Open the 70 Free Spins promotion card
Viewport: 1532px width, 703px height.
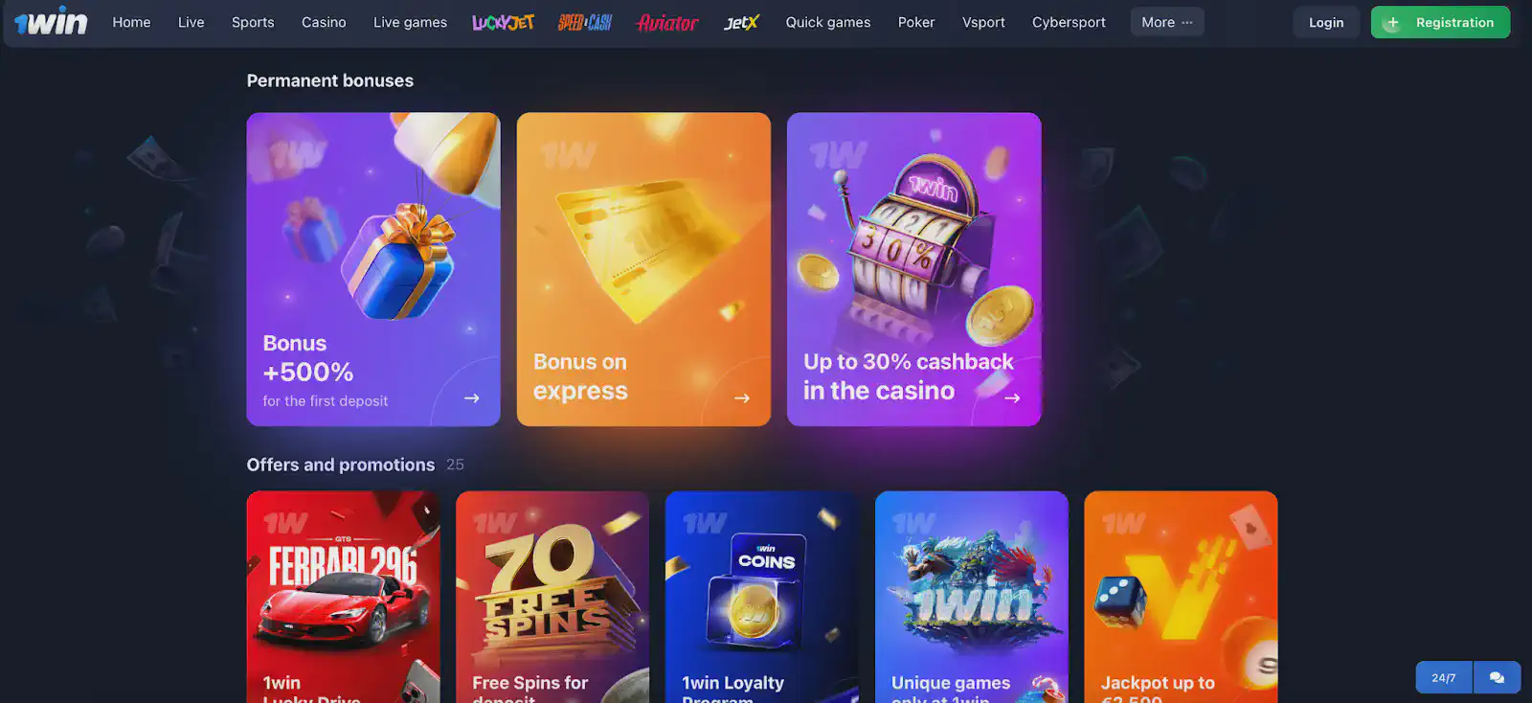(x=552, y=597)
